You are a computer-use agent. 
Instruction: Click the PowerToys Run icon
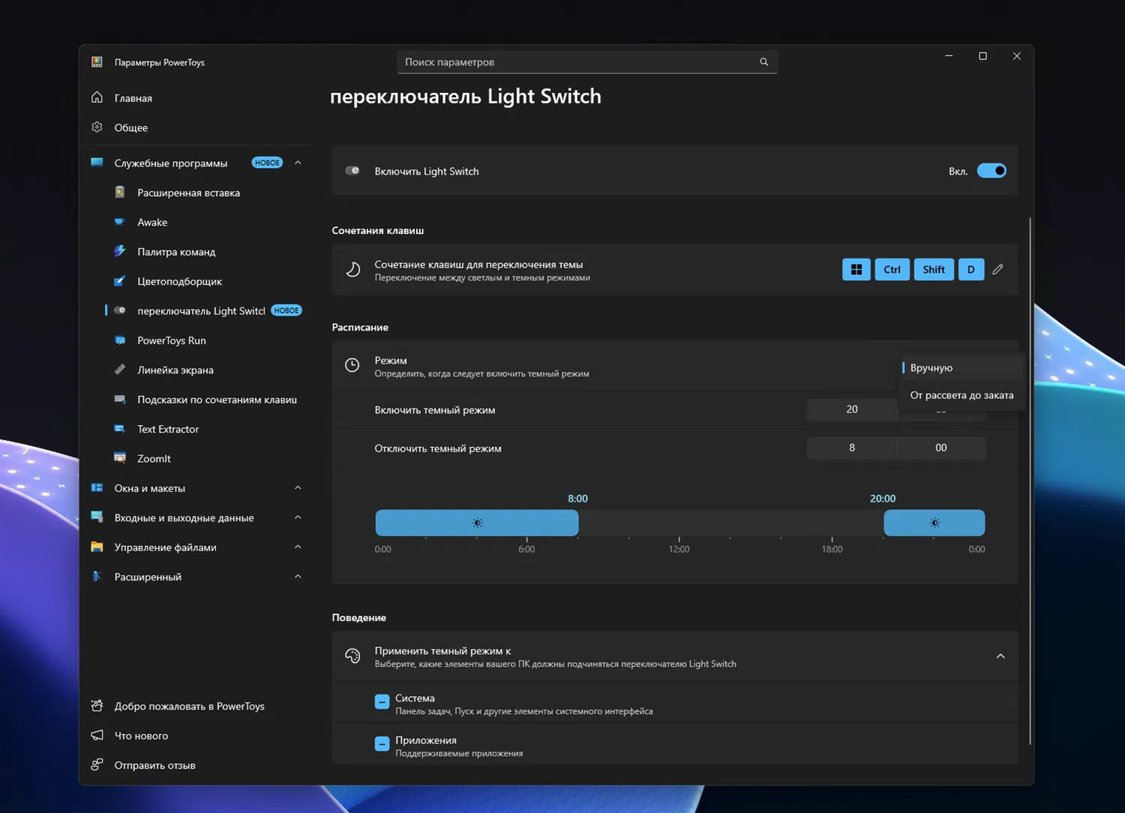[x=120, y=340]
